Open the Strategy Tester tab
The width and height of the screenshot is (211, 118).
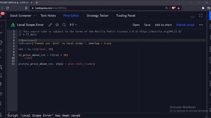tap(98, 16)
